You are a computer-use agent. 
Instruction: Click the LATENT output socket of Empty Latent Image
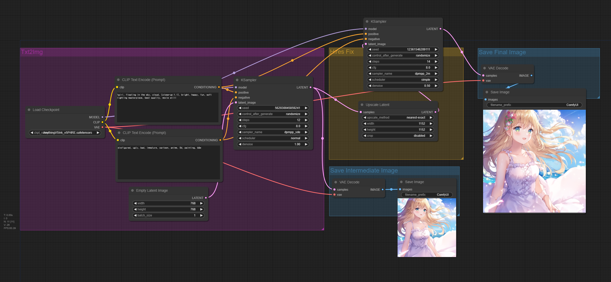(x=206, y=198)
